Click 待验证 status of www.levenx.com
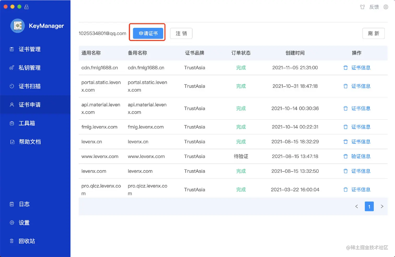The height and width of the screenshot is (257, 395). pyautogui.click(x=241, y=156)
